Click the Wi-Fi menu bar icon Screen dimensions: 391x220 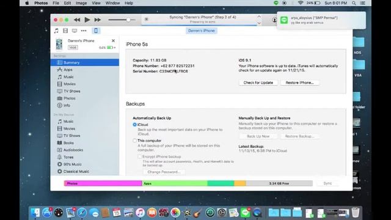[x=301, y=3]
